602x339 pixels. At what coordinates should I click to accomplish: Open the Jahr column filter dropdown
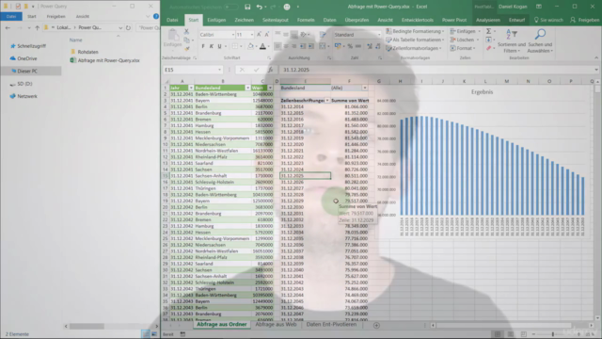tap(191, 88)
